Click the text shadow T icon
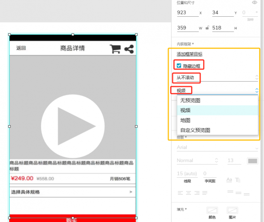This screenshot has height=222, width=264. [238, 180]
